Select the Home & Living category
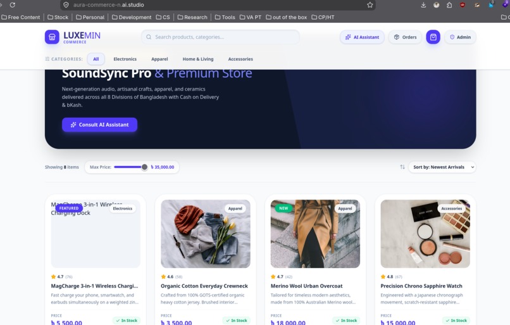This screenshot has width=510, height=325. 198,59
